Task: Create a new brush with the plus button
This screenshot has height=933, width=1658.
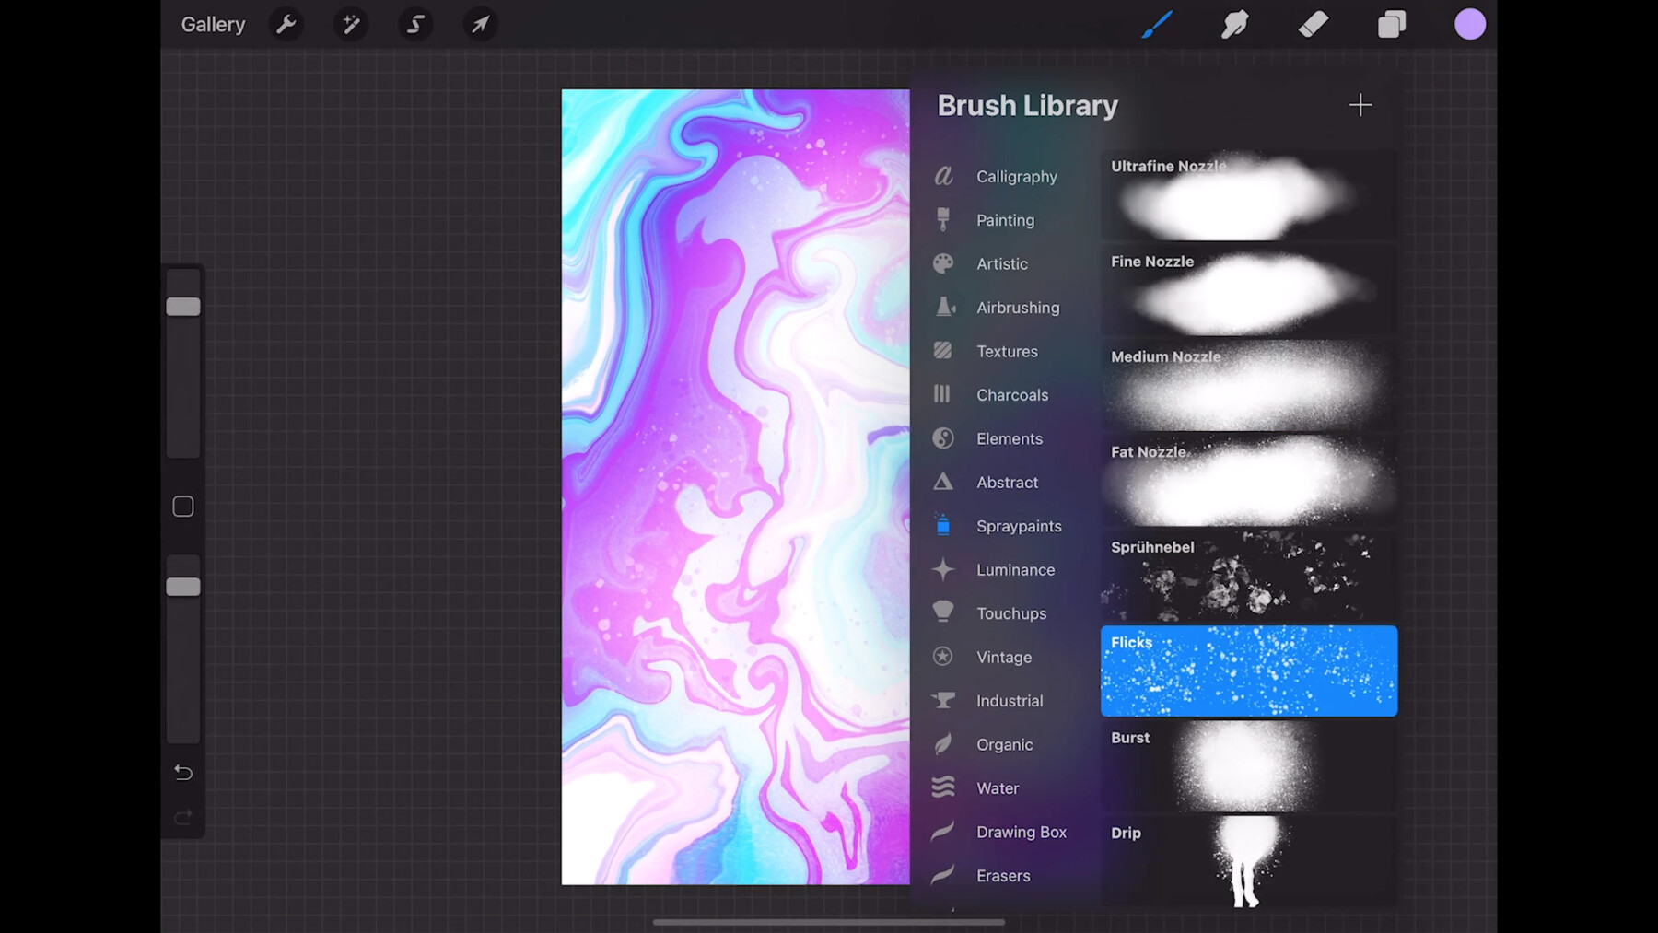Action: 1360,105
